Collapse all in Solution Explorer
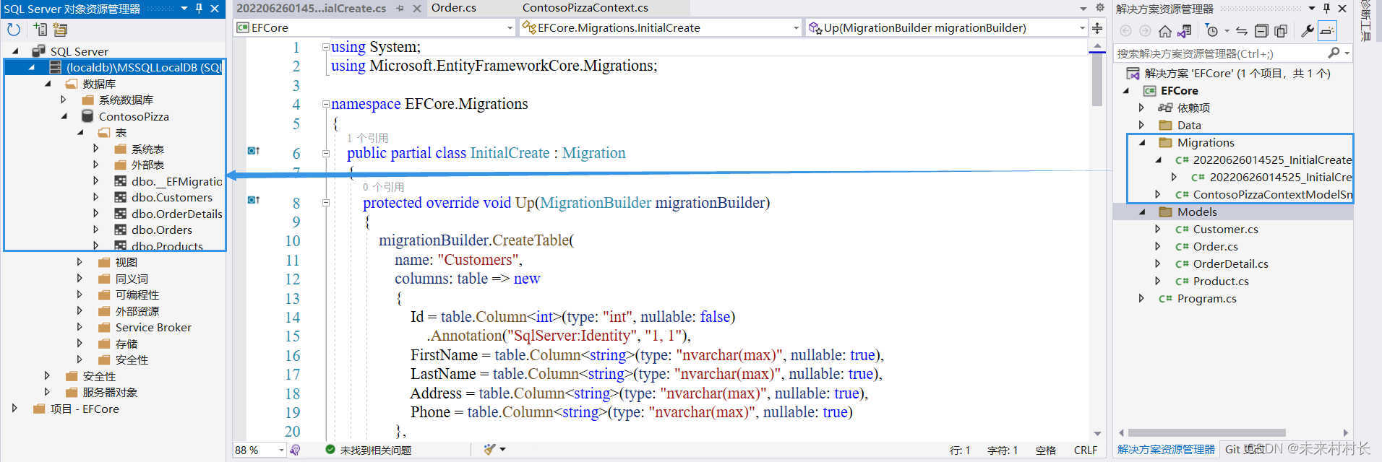 point(1261,31)
